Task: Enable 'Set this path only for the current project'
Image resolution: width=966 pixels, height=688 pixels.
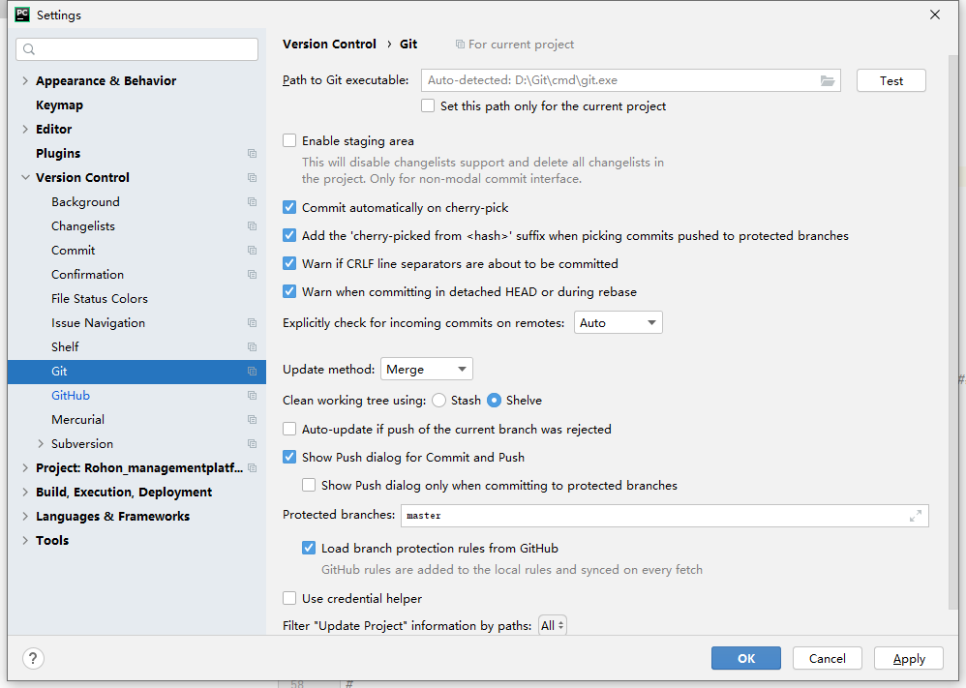Action: 428,105
